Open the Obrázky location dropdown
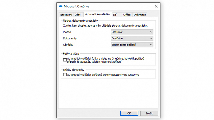This screenshot has width=214, height=120. point(132,45)
